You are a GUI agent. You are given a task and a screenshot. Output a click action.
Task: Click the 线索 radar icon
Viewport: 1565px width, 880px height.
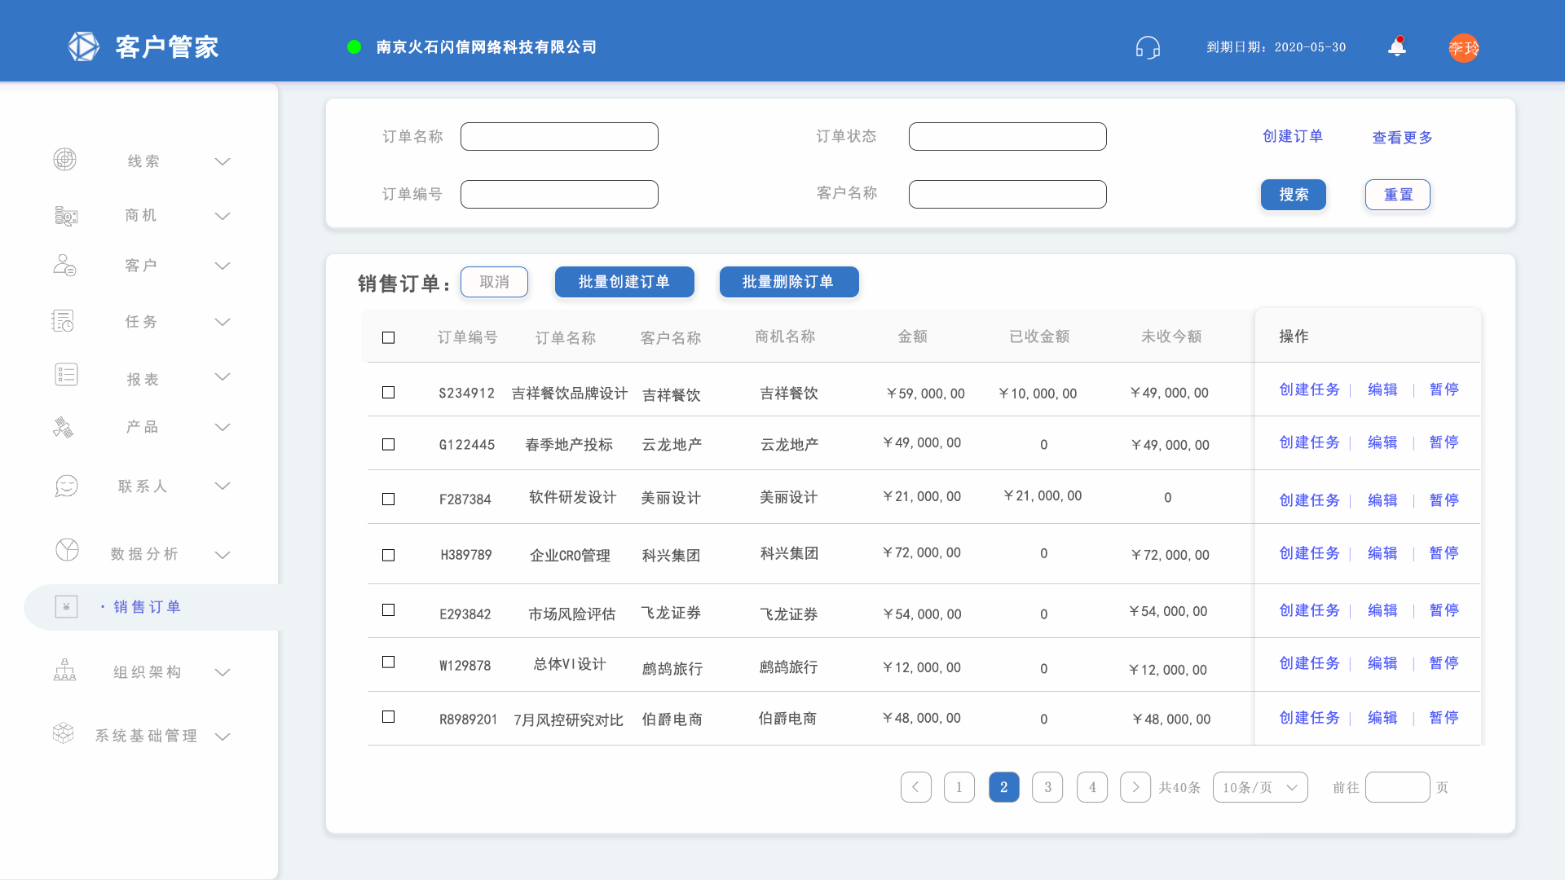tap(65, 160)
